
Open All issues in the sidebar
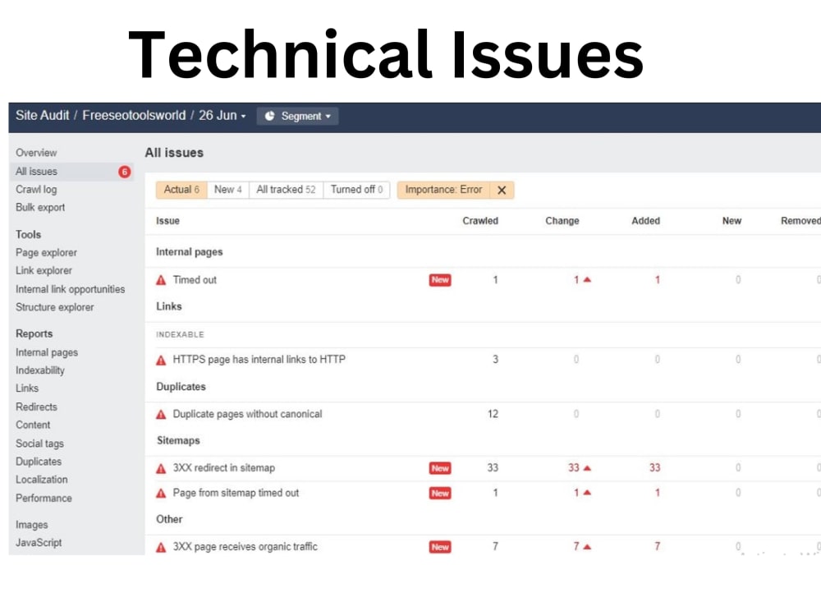[x=36, y=172]
